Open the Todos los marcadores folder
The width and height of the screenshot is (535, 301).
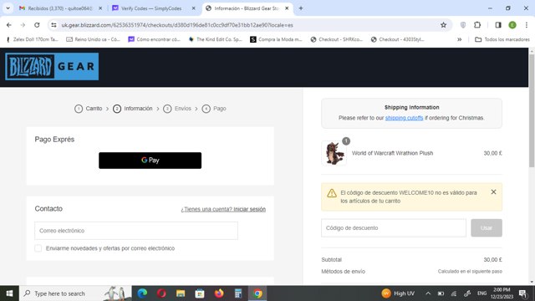pyautogui.click(x=502, y=39)
